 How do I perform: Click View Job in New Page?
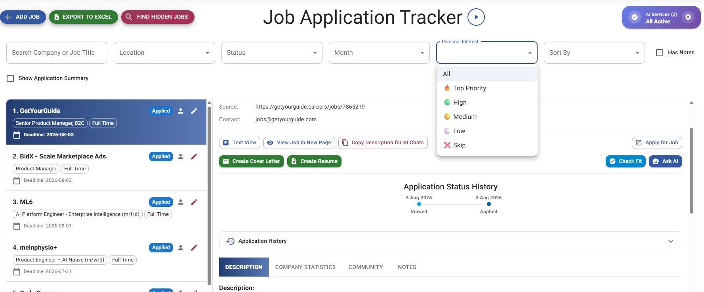click(x=299, y=143)
